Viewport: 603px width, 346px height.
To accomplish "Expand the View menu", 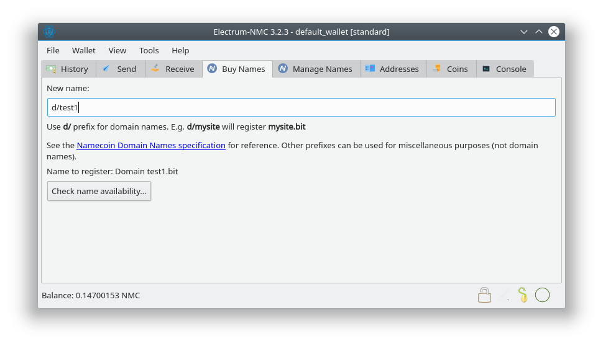I will point(117,50).
